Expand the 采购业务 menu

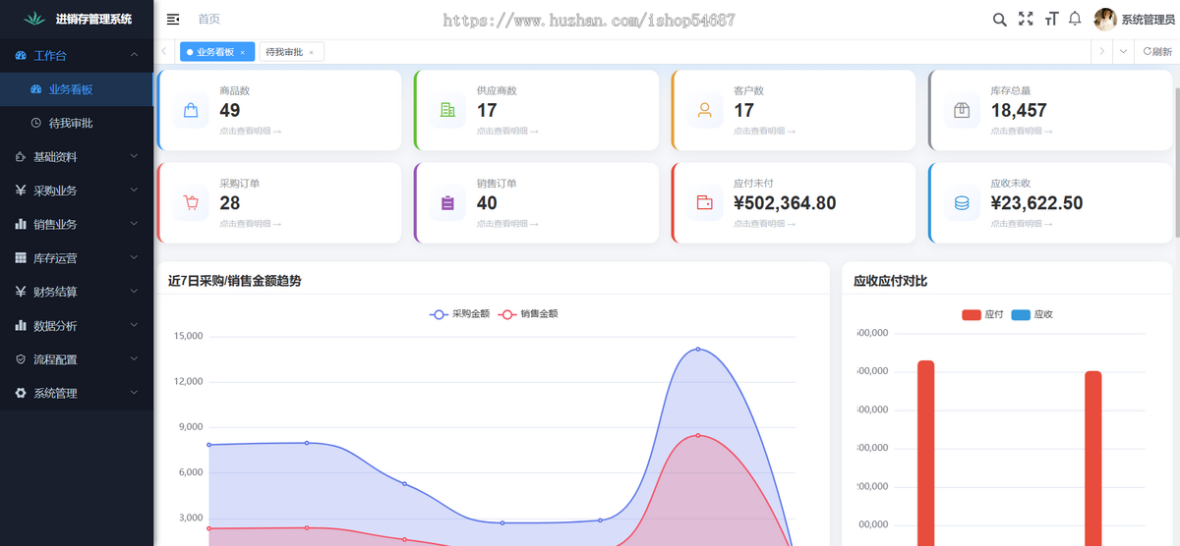[77, 191]
